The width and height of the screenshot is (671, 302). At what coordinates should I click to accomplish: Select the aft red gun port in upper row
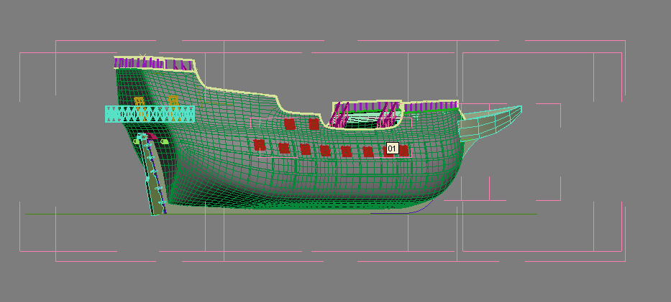point(290,124)
